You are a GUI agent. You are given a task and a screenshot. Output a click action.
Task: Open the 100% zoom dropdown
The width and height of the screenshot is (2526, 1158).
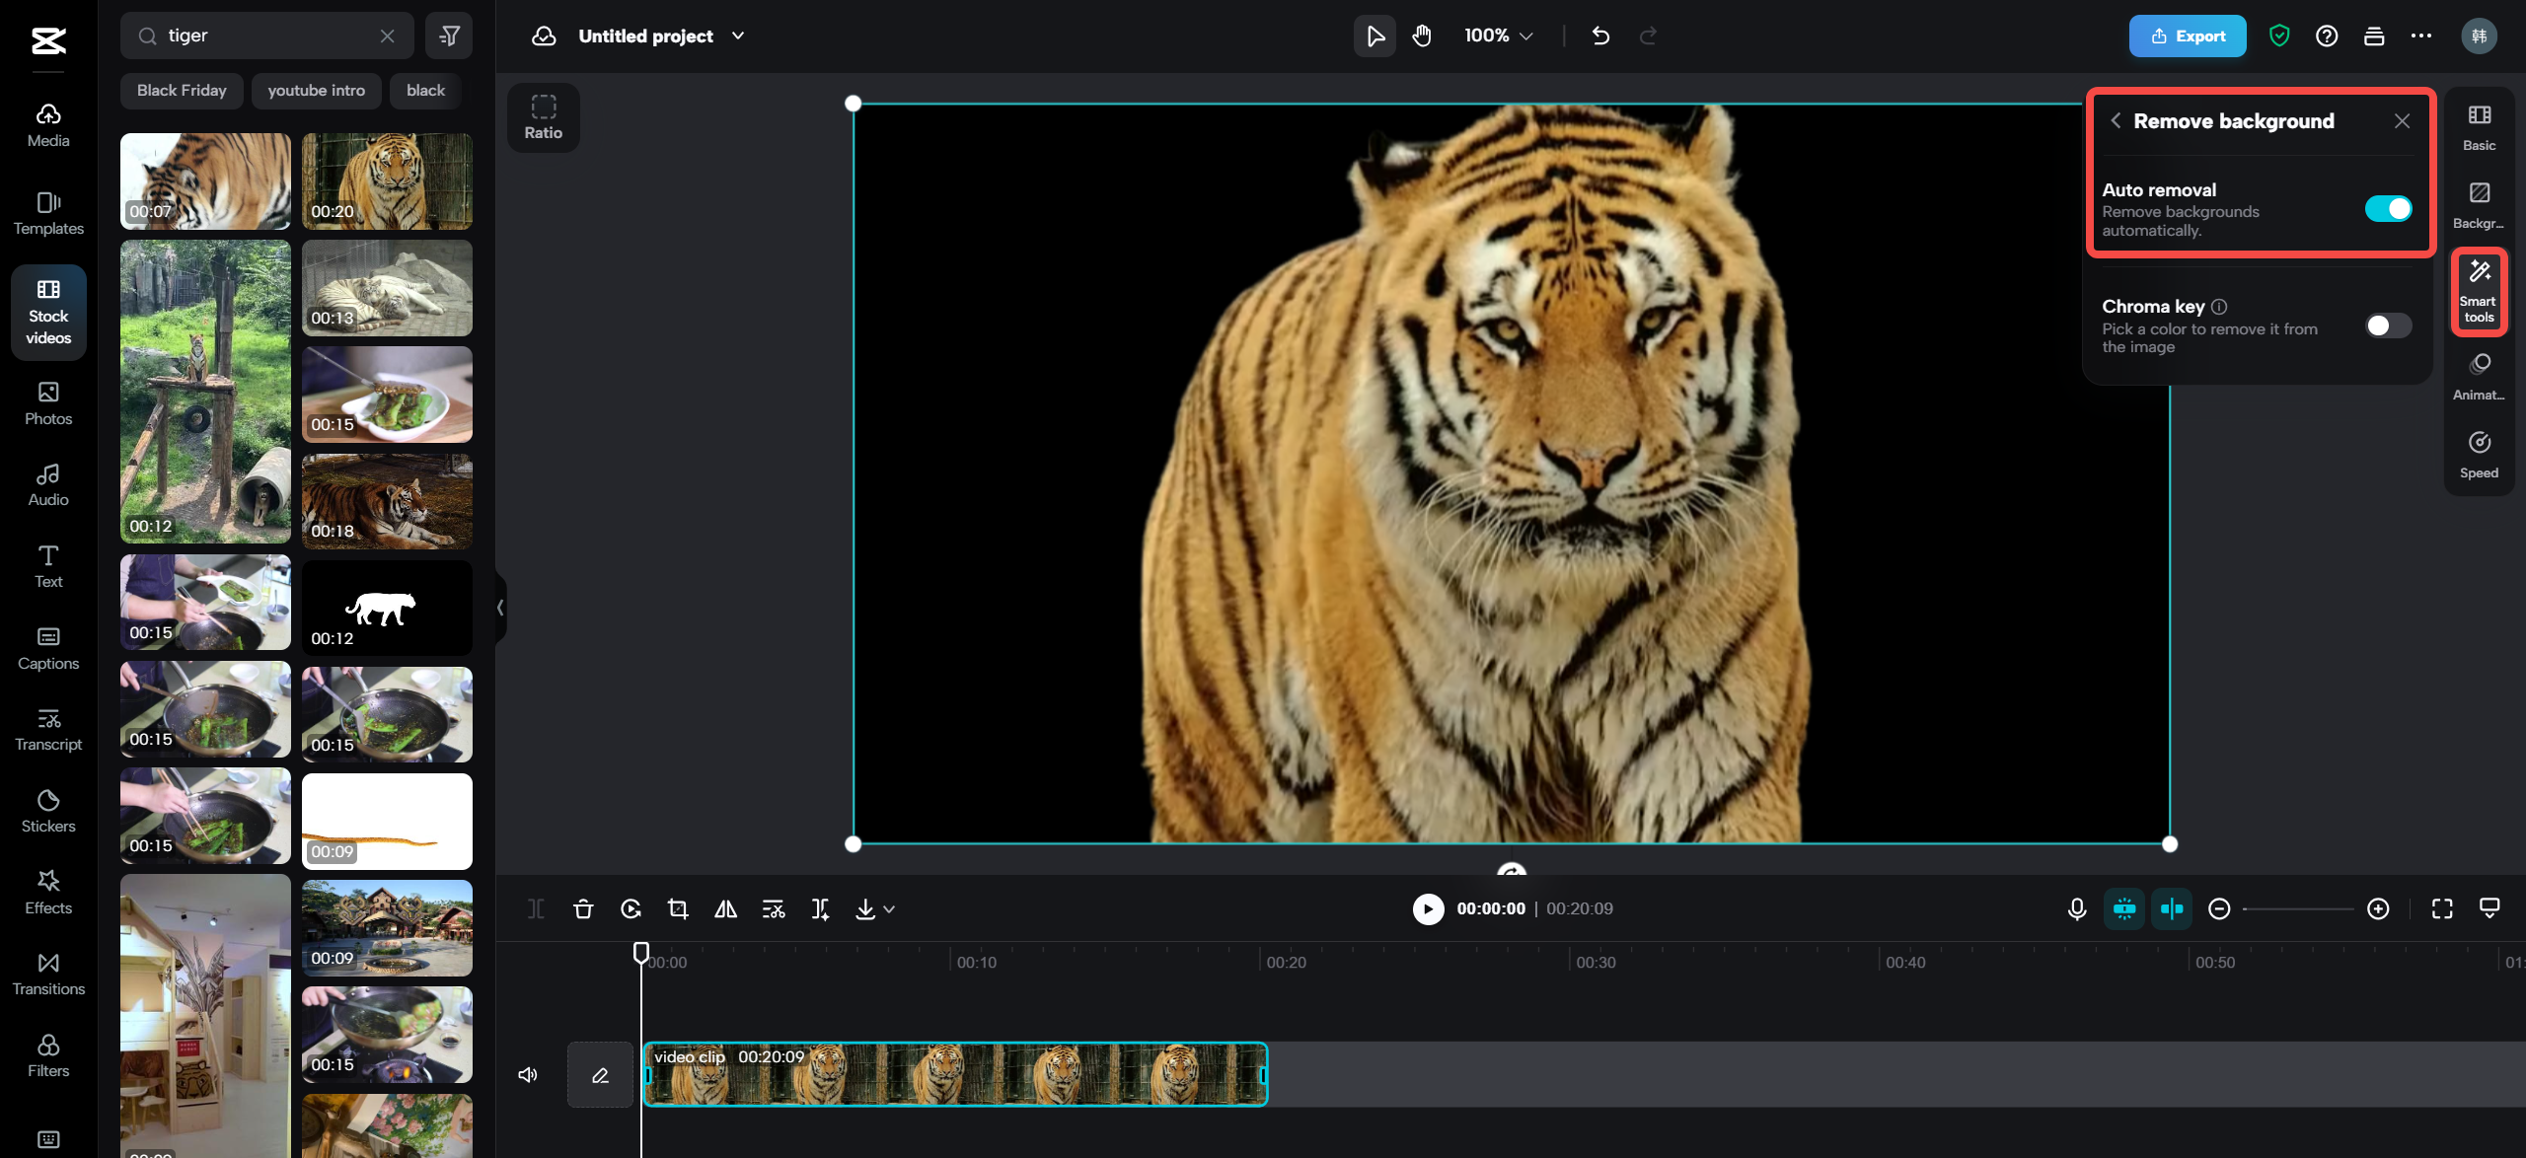tap(1498, 36)
